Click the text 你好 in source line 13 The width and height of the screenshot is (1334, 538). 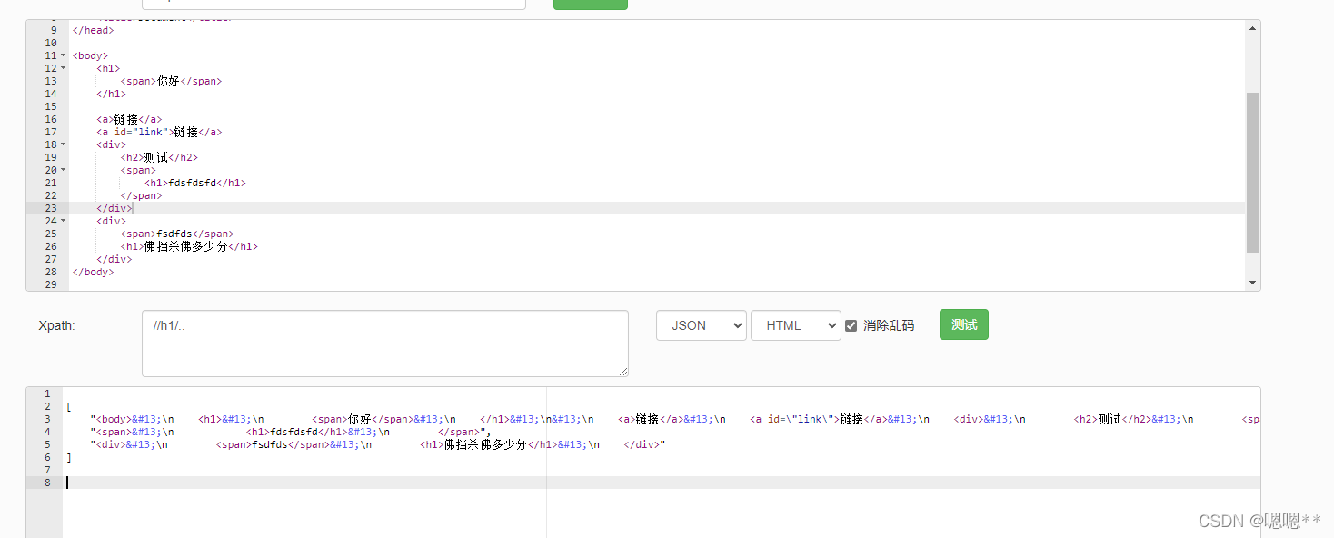(168, 81)
